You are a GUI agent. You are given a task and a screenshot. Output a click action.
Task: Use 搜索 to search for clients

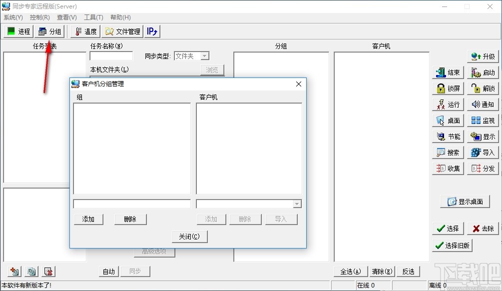(447, 152)
